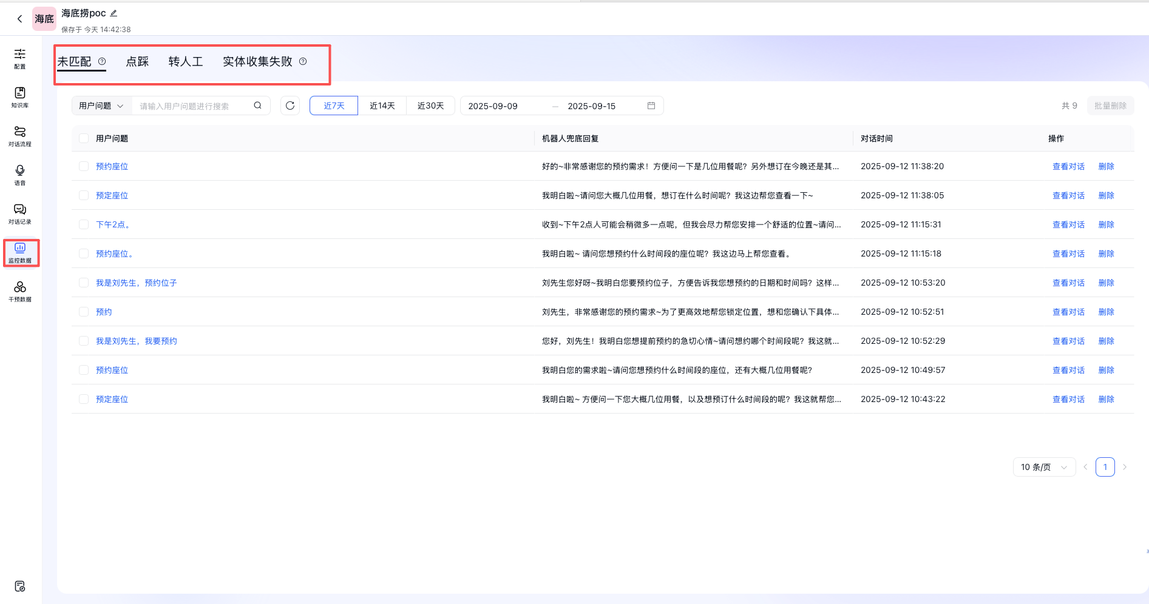Open the 语音 panel
This screenshot has width=1149, height=604.
[x=20, y=174]
